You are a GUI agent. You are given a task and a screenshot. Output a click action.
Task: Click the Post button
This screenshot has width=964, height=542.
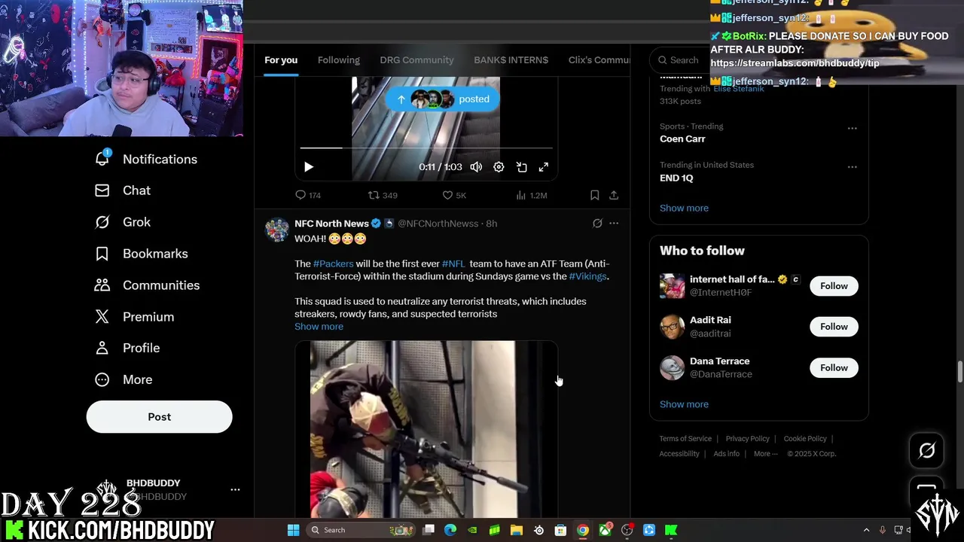point(159,417)
